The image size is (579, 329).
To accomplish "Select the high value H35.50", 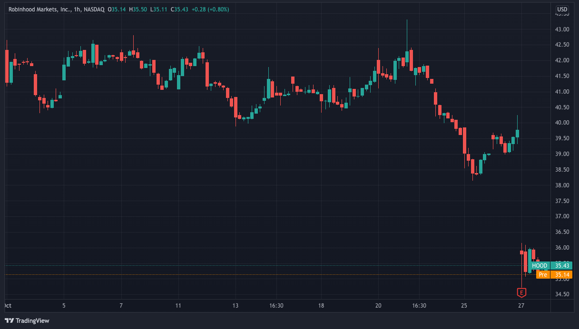I will click(x=137, y=9).
